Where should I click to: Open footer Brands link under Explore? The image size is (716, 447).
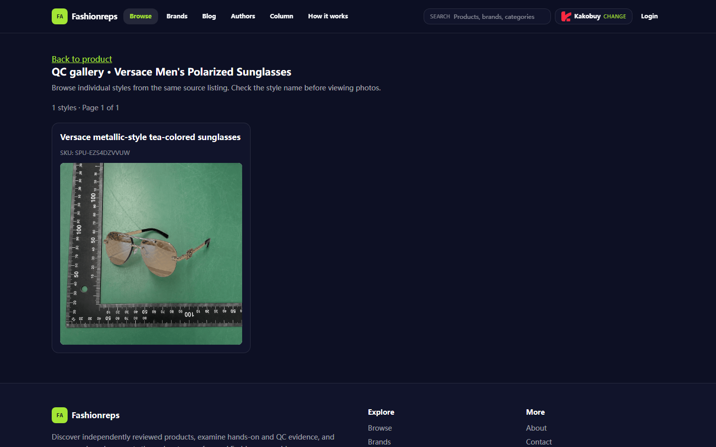tap(379, 442)
